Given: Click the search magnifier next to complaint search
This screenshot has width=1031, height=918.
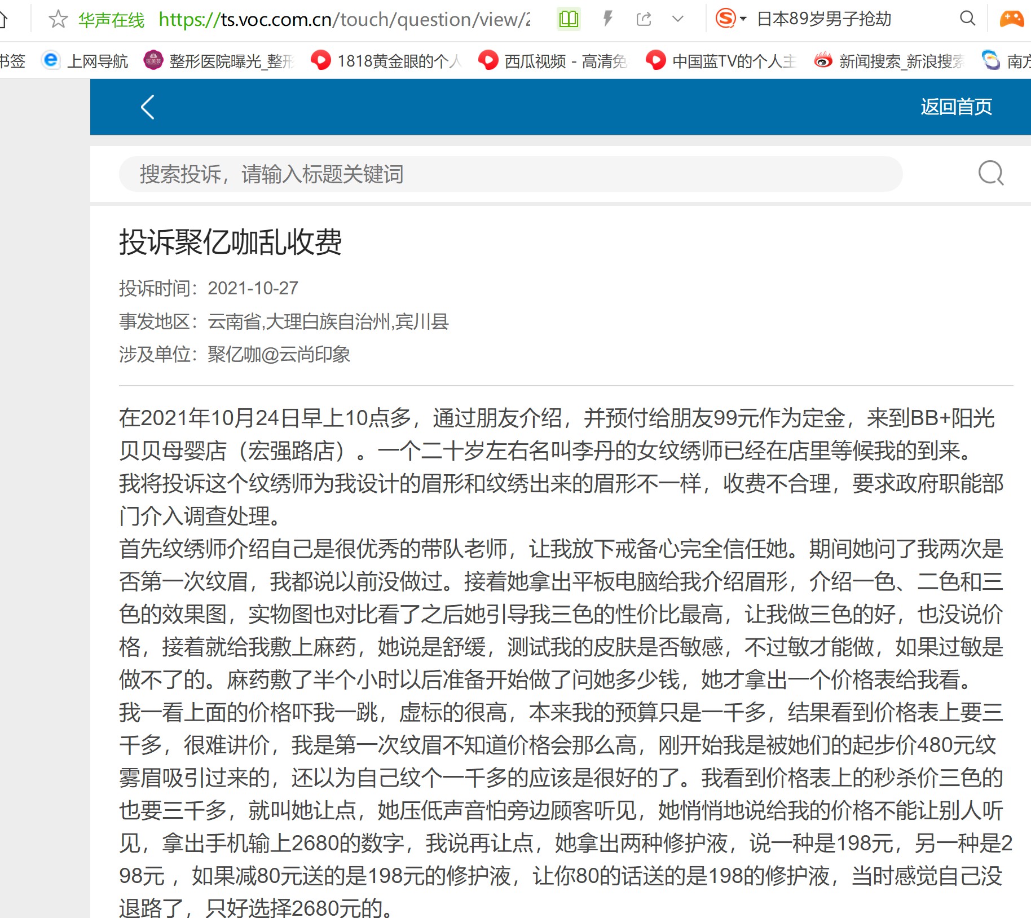Looking at the screenshot, I should 991,173.
